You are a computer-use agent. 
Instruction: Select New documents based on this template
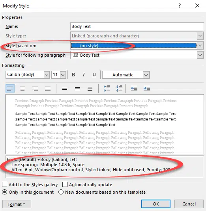pyautogui.click(x=61, y=192)
